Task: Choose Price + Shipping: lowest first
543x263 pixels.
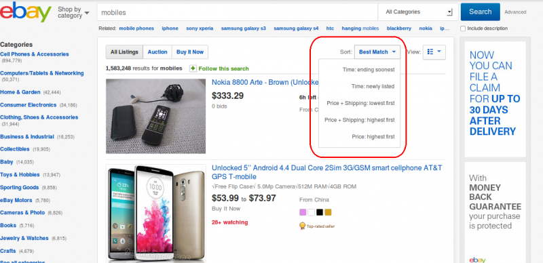Action: coord(360,103)
